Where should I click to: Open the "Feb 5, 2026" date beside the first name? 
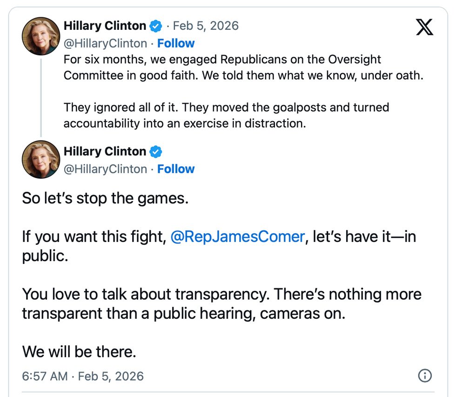coord(206,26)
